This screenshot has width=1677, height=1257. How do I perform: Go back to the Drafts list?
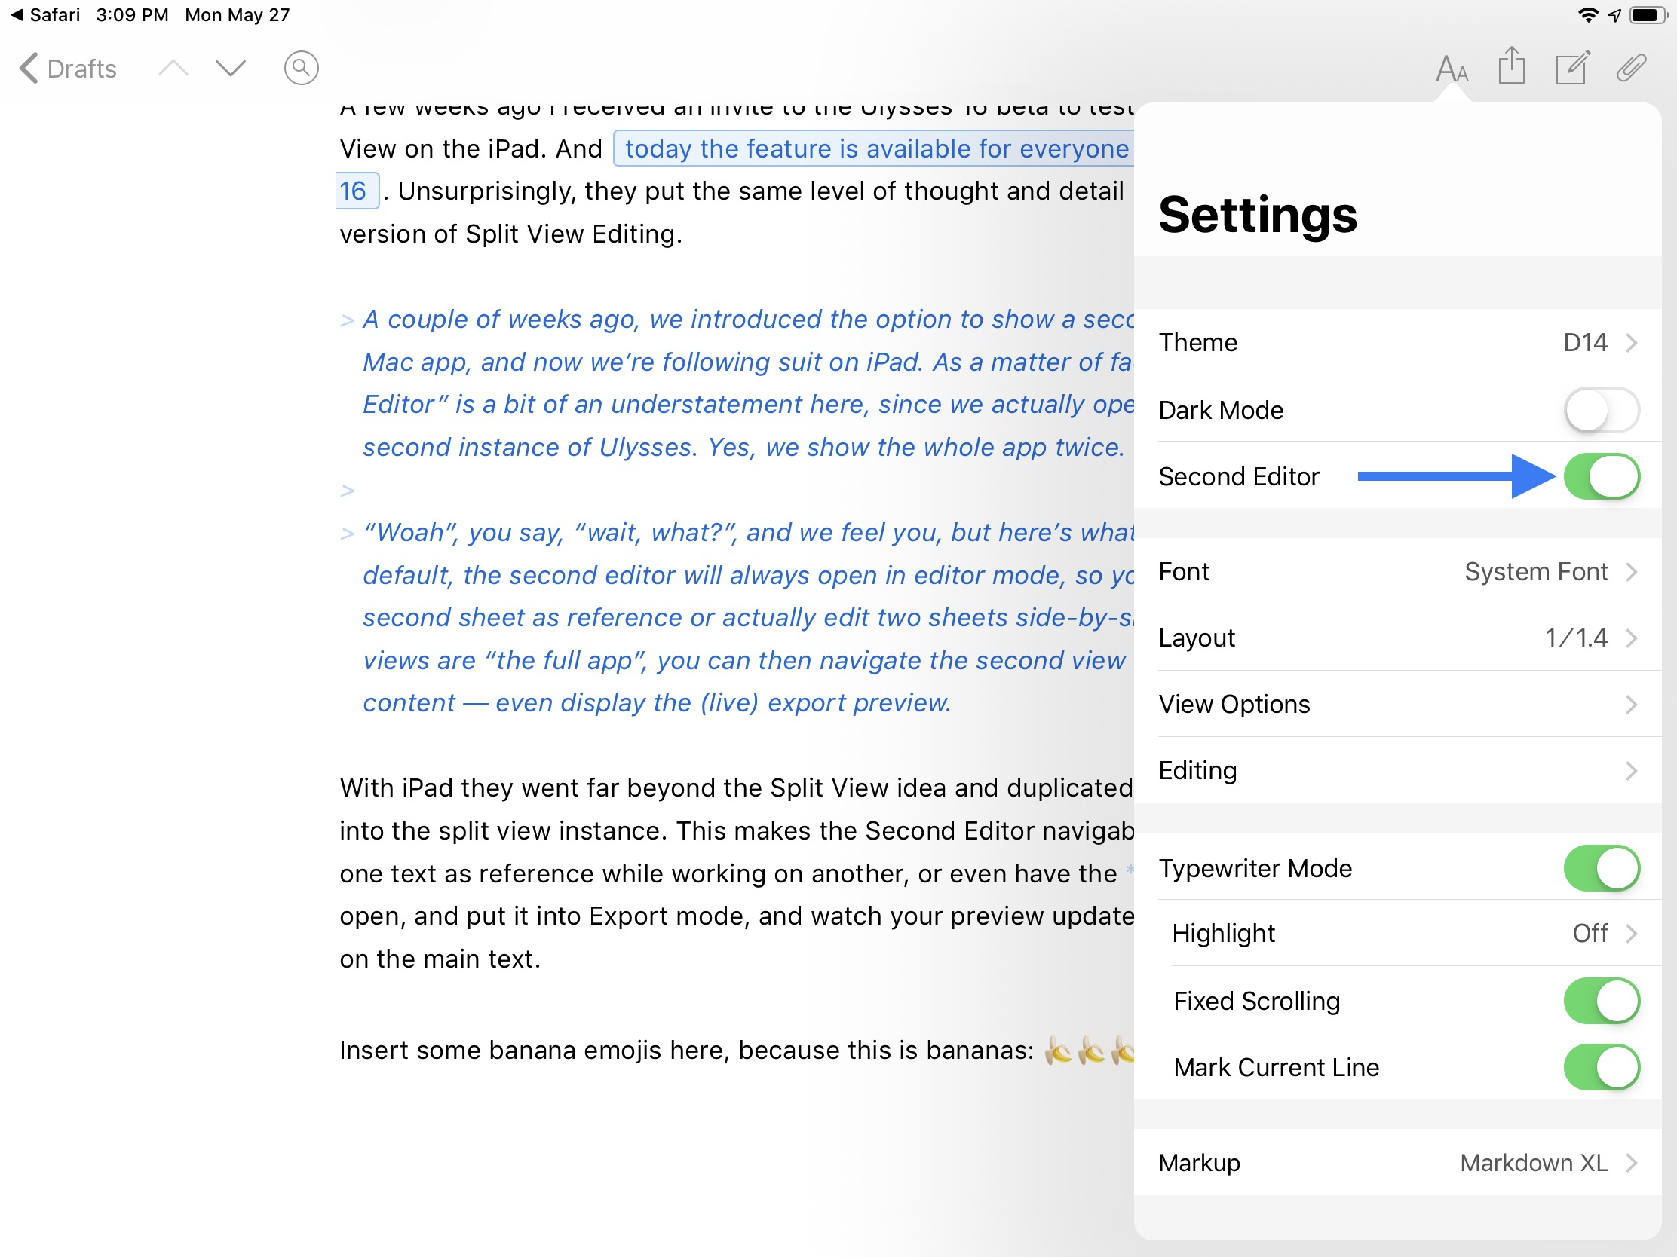[67, 68]
